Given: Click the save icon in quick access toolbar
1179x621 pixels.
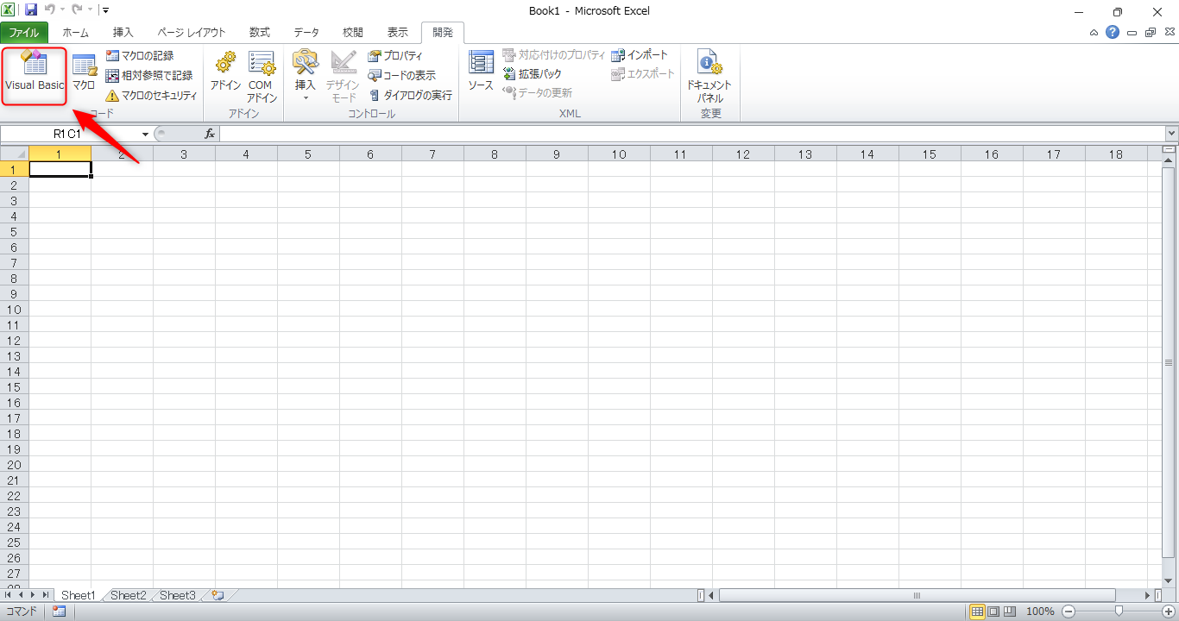Looking at the screenshot, I should point(31,11).
